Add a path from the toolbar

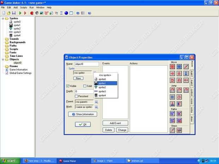[46, 13]
